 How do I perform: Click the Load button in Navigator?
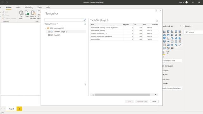point(129,102)
